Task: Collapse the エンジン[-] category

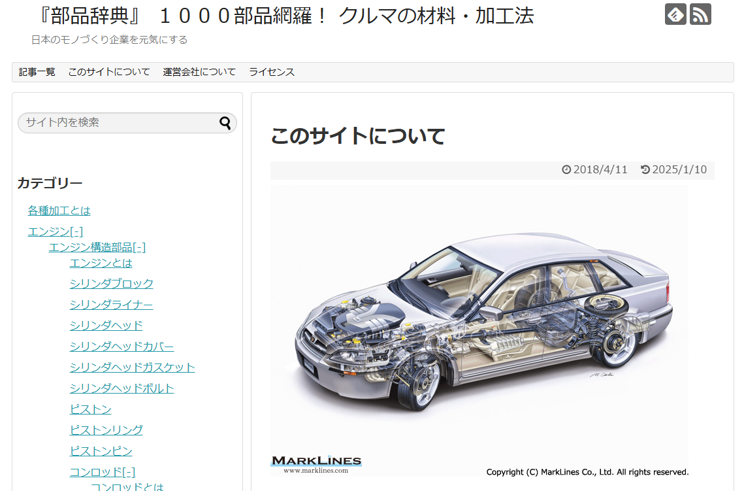Action: (x=56, y=231)
